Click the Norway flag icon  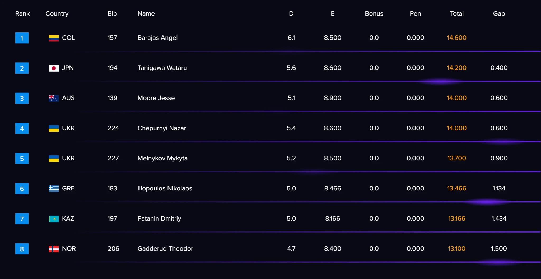[54, 249]
